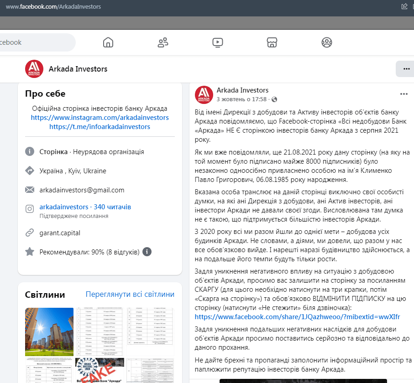The height and width of the screenshot is (383, 414).
Task: Click the location direction icon for Україна
Action: tap(30, 171)
